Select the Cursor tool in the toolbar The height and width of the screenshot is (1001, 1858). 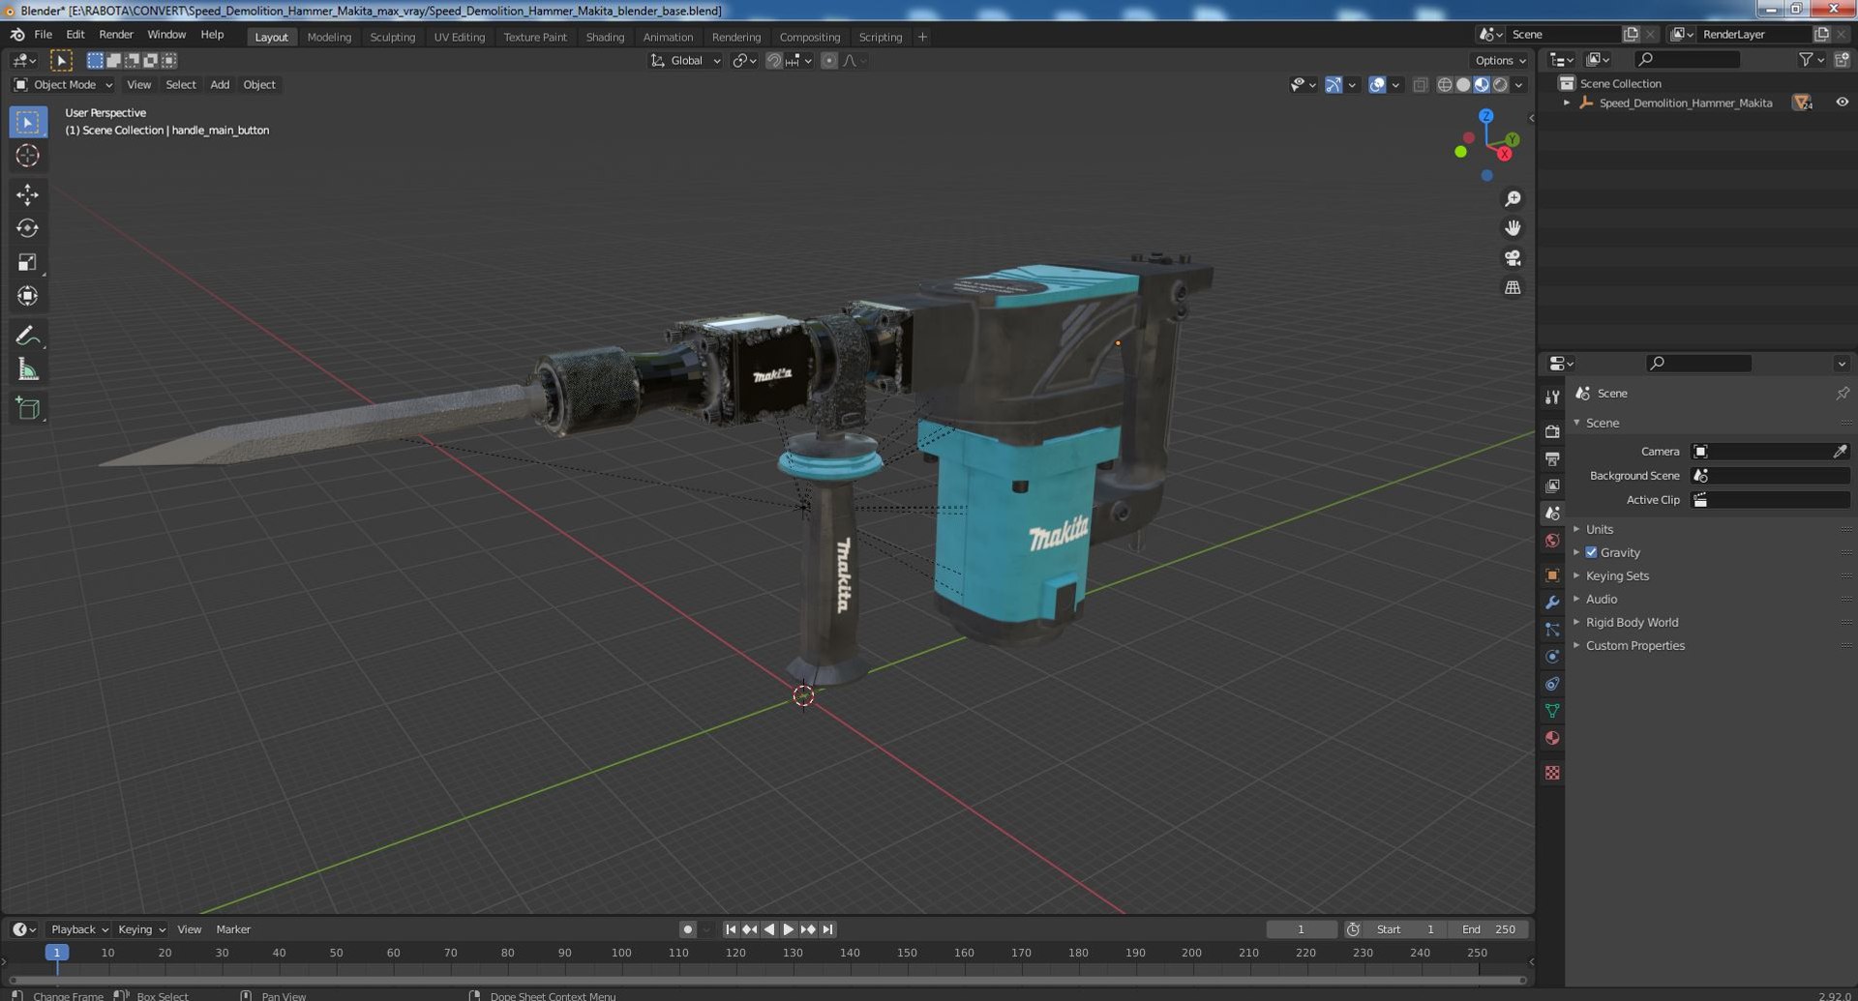pos(27,156)
